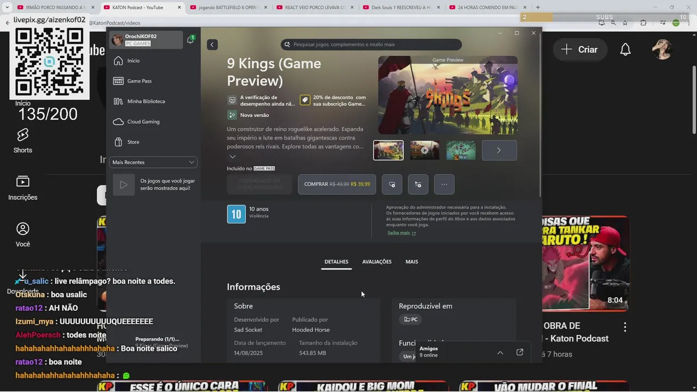Click the performance verification icon
Screen dimensions: 697x392
pyautogui.click(x=232, y=101)
